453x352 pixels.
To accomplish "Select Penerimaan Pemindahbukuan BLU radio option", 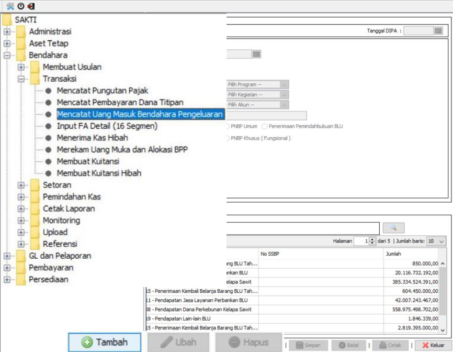I will coord(265,126).
